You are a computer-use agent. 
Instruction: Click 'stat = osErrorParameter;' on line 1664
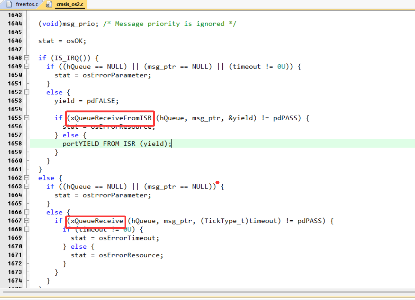pyautogui.click(x=103, y=195)
